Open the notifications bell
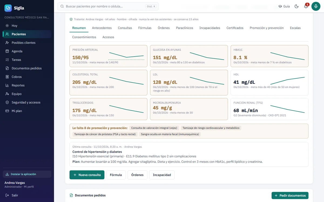 306,6
